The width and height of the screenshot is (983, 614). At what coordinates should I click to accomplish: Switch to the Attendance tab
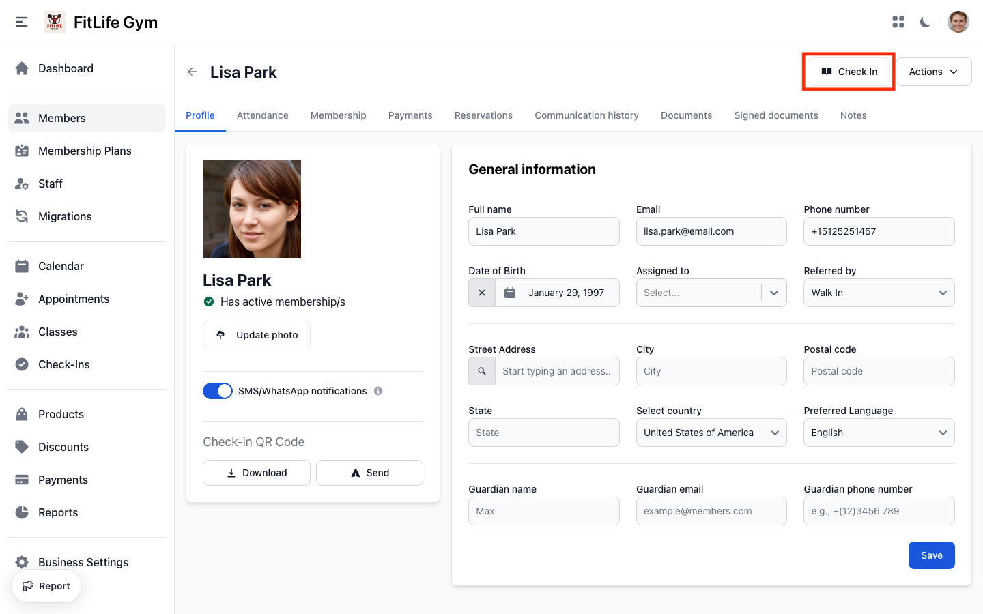pos(262,115)
